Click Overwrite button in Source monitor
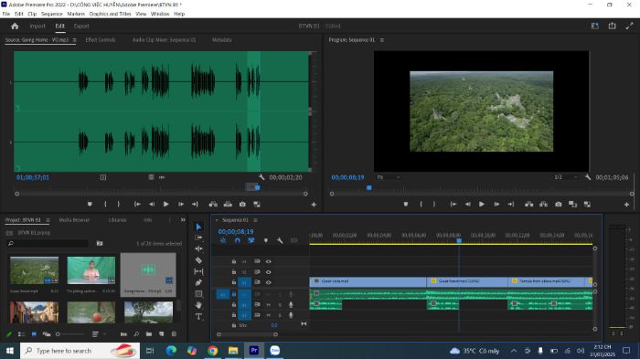Screen dimensions: 640x359 [x=228, y=204]
